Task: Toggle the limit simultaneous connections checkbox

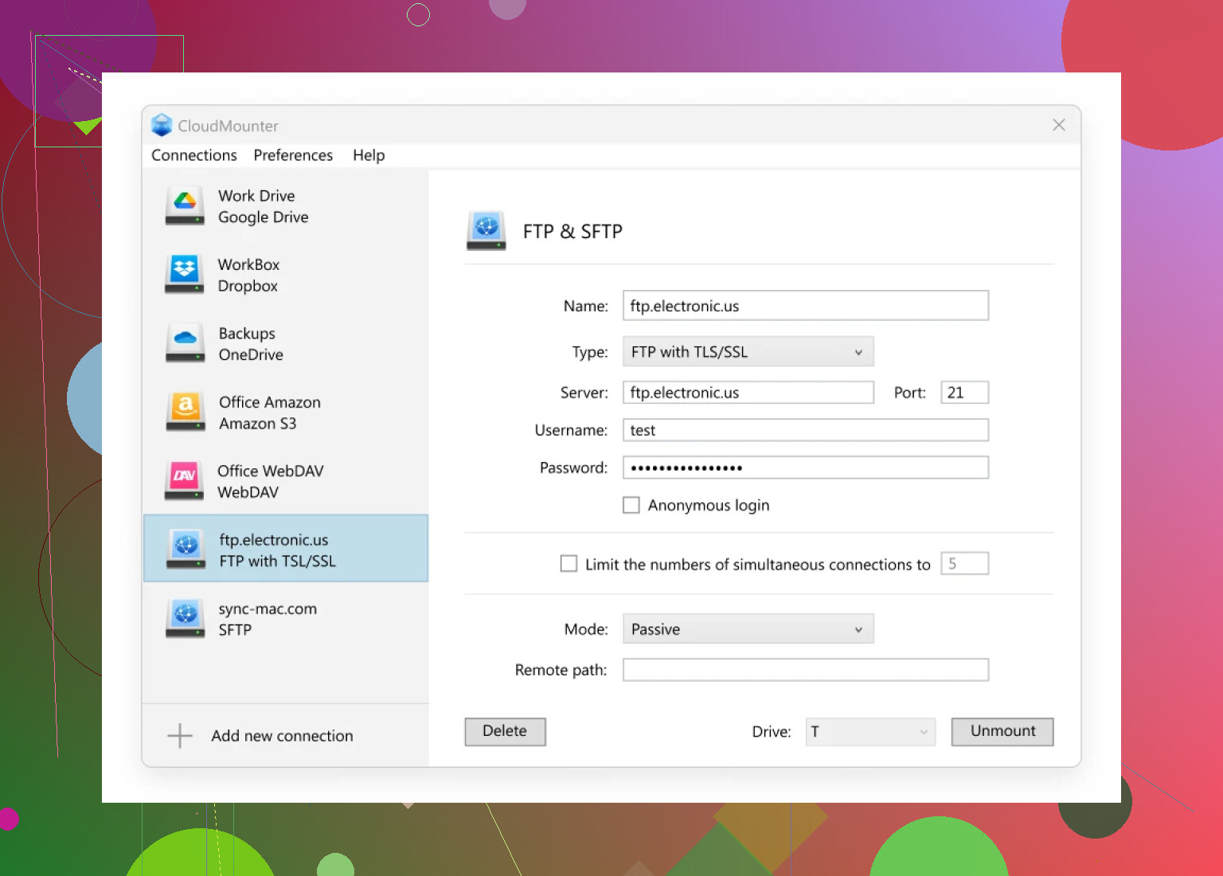Action: point(569,564)
